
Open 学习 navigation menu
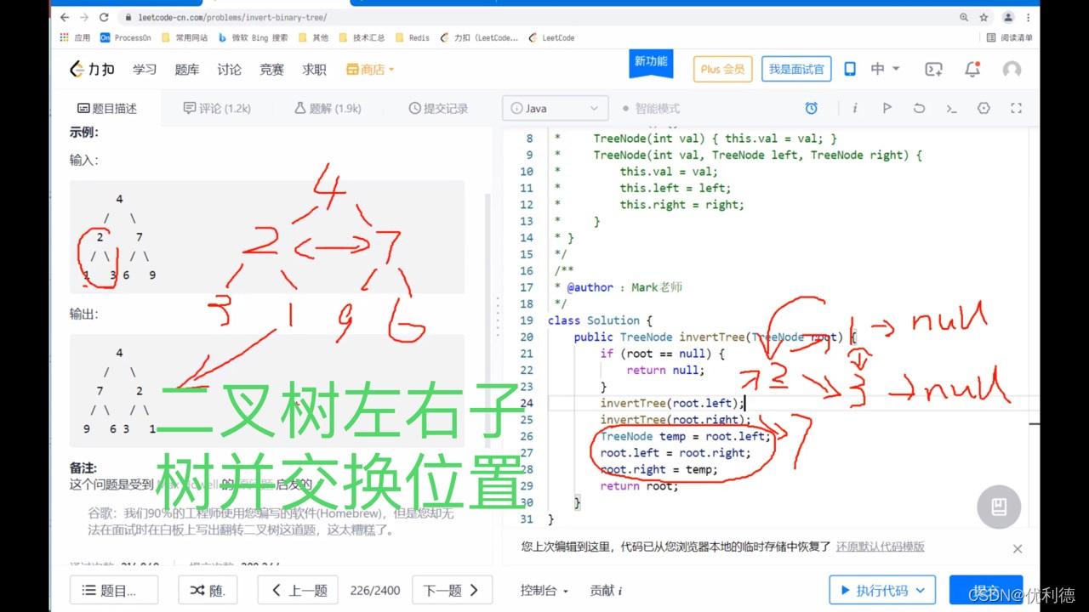click(145, 70)
